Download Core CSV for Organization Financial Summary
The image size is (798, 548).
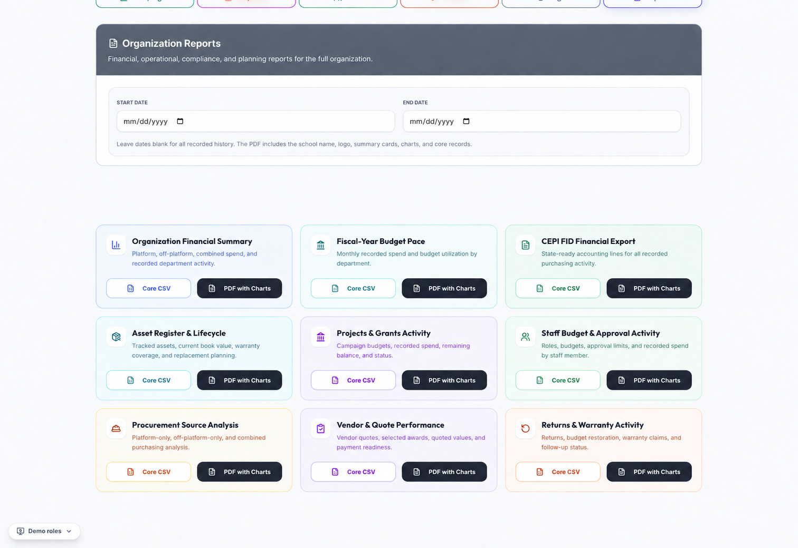(148, 288)
